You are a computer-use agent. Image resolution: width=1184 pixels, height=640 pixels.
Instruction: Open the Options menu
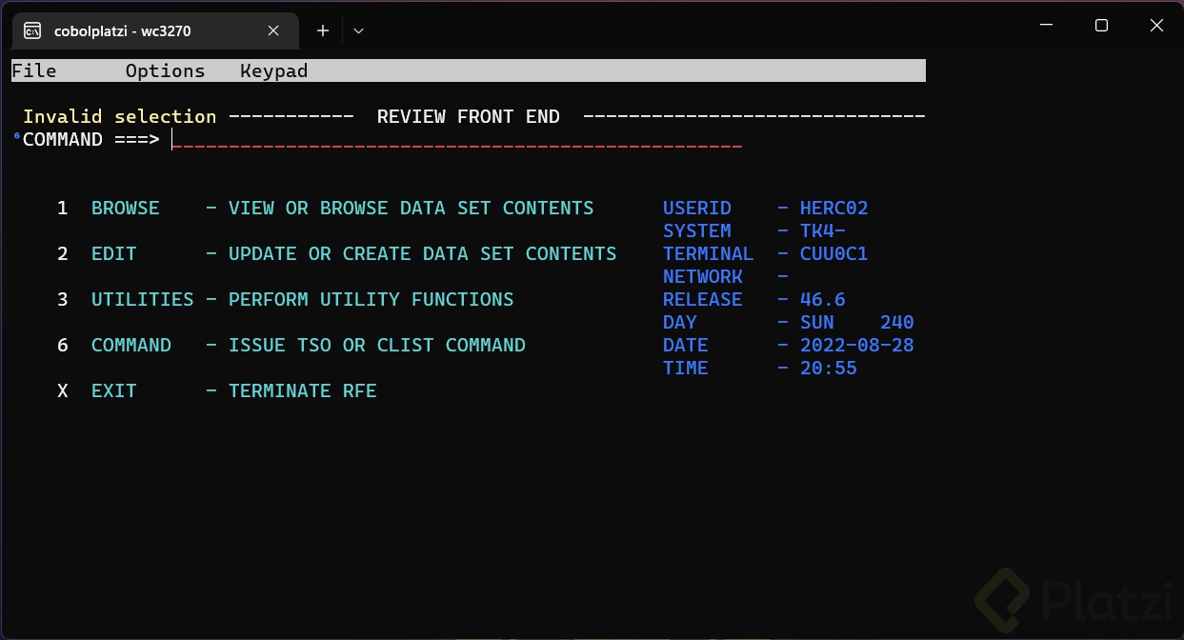click(x=164, y=70)
